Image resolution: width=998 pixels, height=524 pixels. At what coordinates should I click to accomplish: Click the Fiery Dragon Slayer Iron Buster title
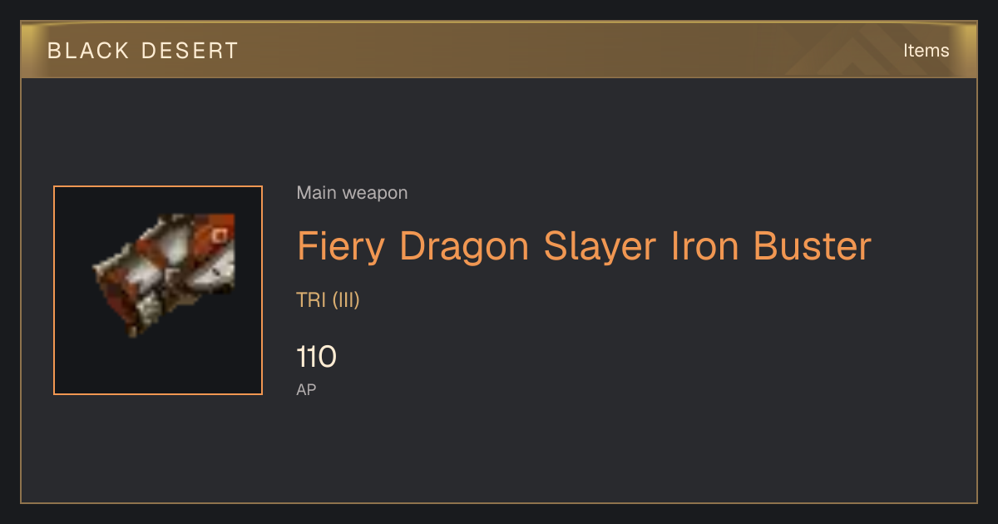(x=584, y=246)
